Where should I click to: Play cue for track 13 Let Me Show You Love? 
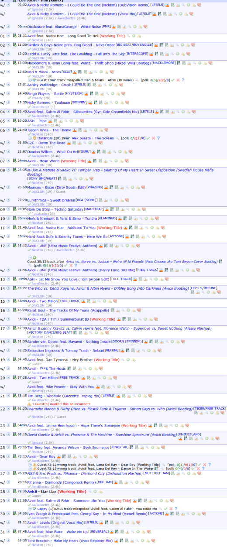point(8,279)
